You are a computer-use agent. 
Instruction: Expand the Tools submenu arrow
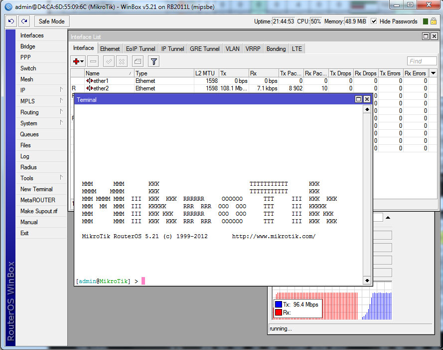click(61, 178)
